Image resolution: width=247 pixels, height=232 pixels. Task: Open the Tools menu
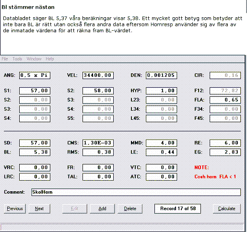(x=17, y=59)
